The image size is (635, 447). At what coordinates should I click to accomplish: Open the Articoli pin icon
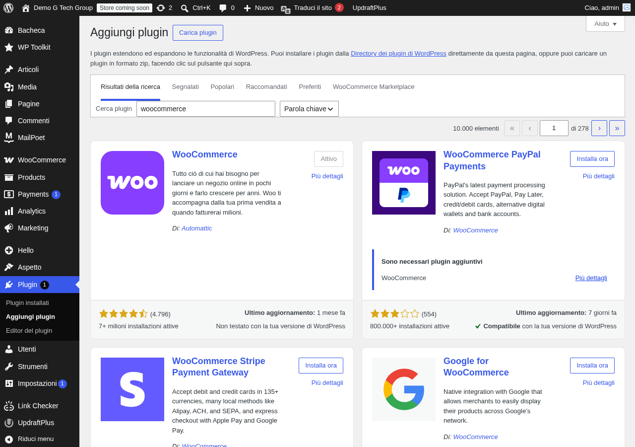pos(9,70)
